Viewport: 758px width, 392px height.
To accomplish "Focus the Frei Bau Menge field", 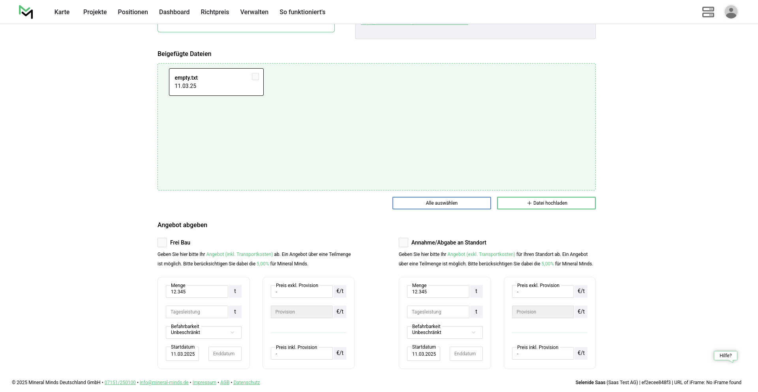I will point(197,292).
